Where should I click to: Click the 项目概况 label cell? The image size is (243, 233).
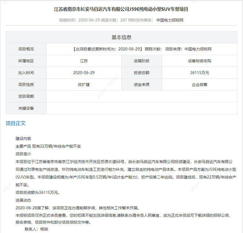point(26,49)
